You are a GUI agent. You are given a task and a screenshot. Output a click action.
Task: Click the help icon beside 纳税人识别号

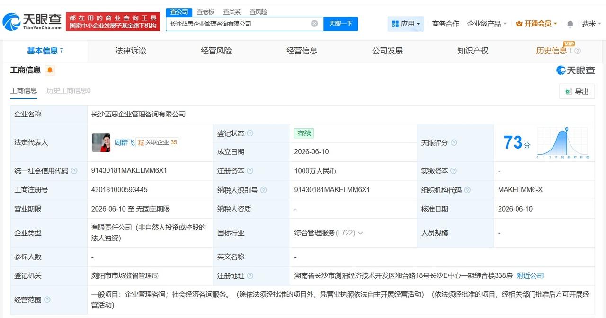point(264,190)
